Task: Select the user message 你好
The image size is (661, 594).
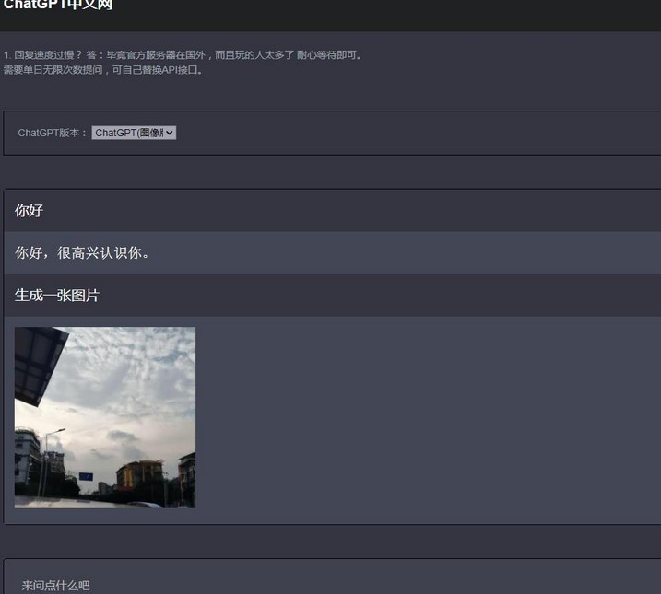Action: tap(30, 211)
